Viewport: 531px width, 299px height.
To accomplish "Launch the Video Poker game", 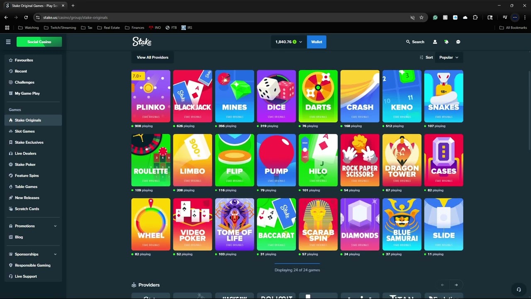I will (x=192, y=224).
